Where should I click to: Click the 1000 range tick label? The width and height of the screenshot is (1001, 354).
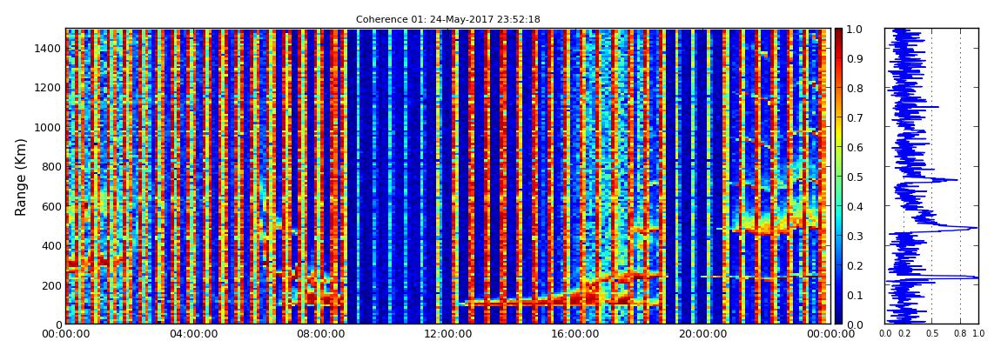point(49,127)
